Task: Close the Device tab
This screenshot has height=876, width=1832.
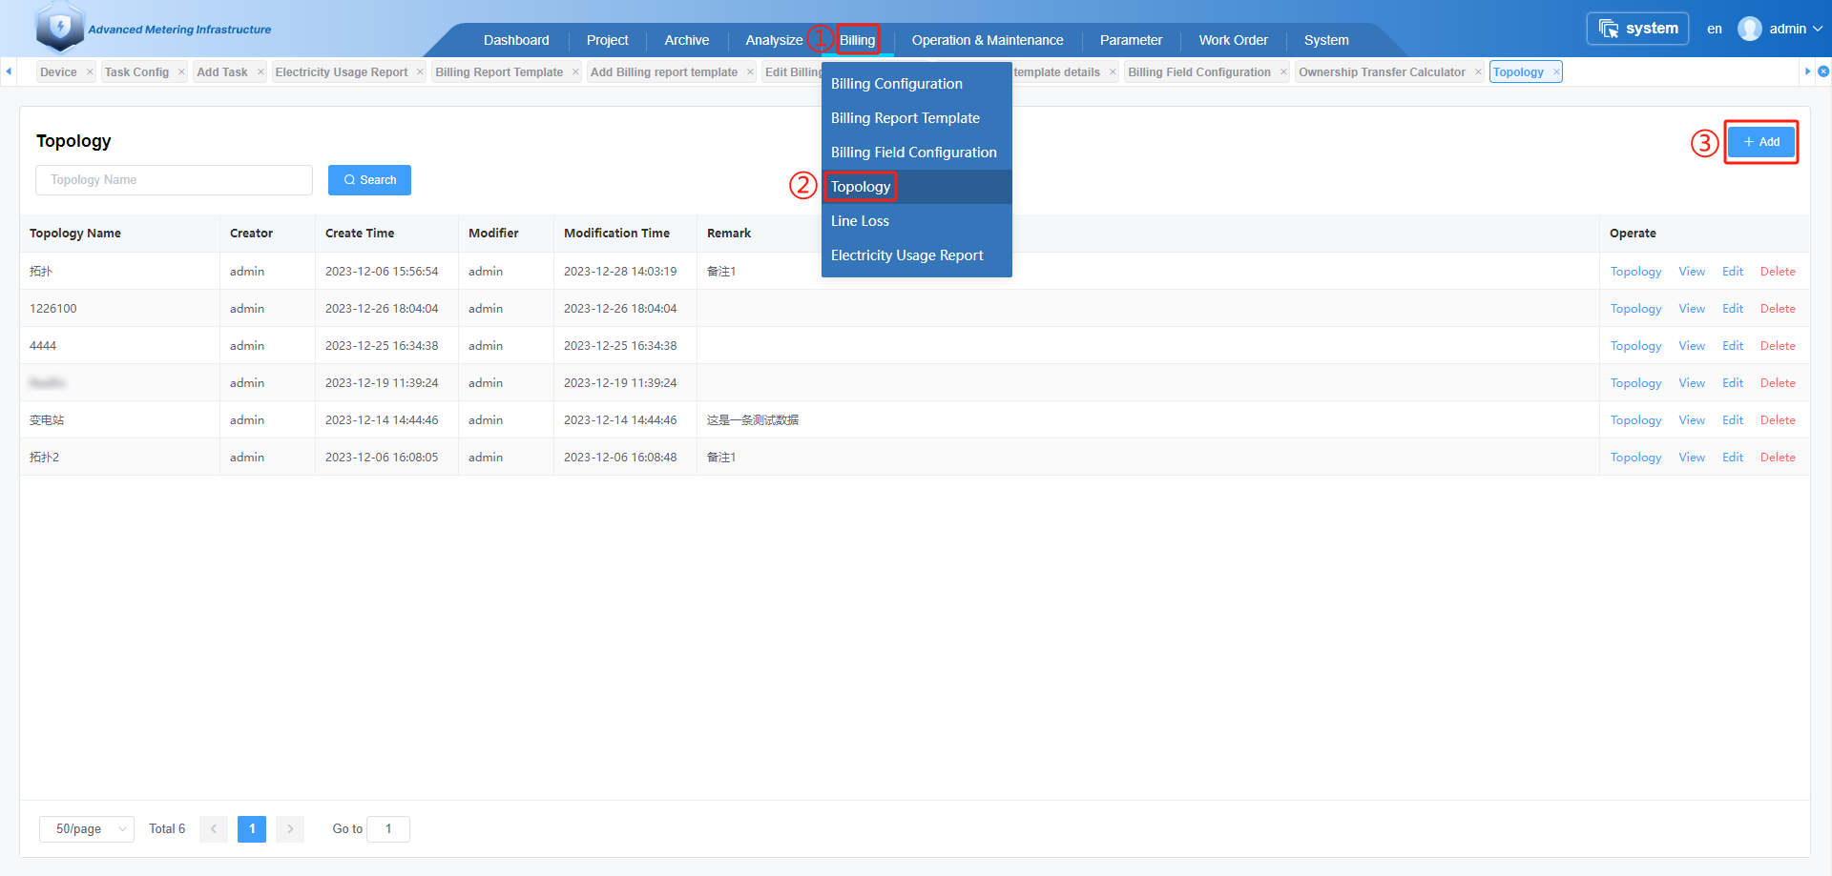Action: 90,72
